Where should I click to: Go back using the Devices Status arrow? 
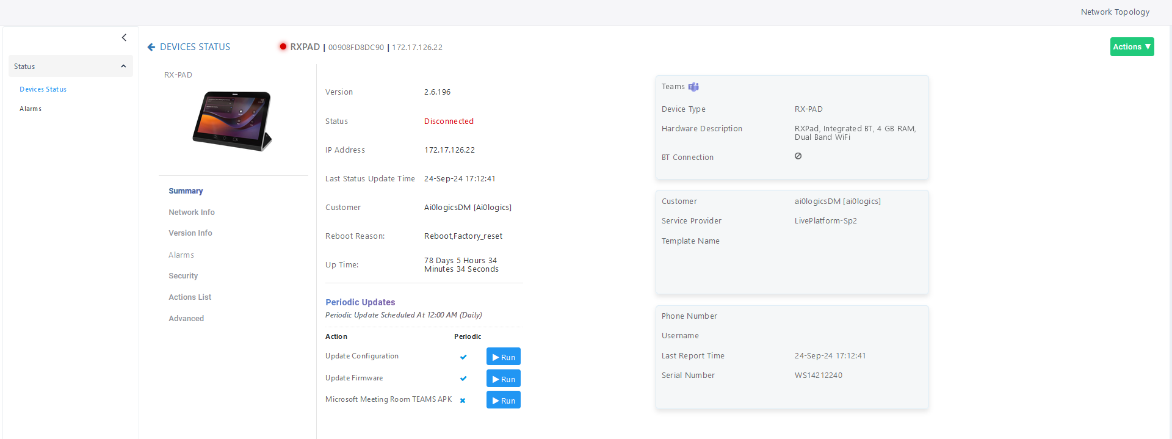point(151,47)
